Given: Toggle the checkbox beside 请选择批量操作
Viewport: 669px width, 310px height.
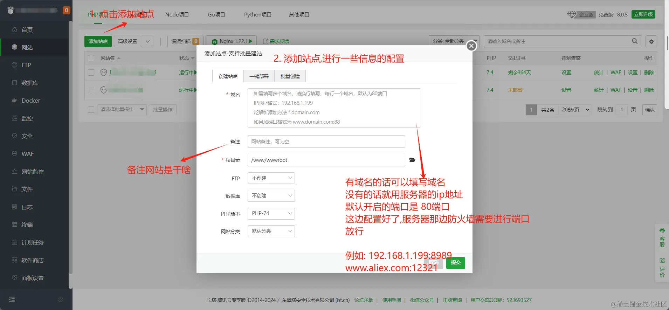Looking at the screenshot, I should point(91,110).
